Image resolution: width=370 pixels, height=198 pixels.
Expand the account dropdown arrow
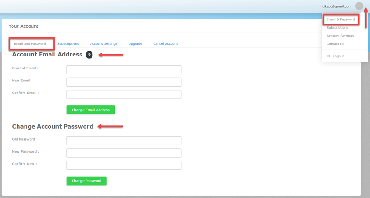pyautogui.click(x=366, y=6)
